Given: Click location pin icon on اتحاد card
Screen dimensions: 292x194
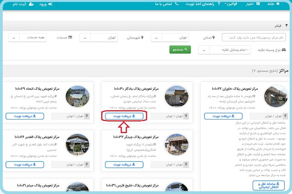Looking at the screenshot, I should 87,116.
